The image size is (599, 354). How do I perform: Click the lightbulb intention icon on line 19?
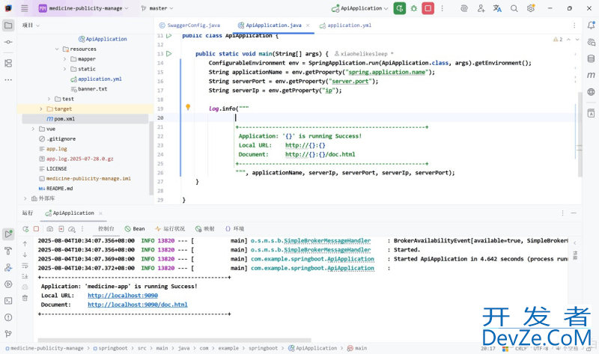pyautogui.click(x=188, y=107)
